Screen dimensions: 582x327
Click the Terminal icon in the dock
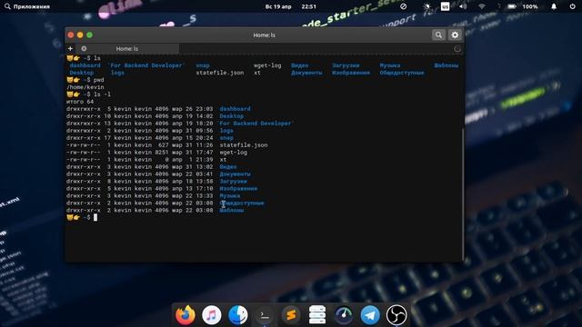[x=265, y=315]
